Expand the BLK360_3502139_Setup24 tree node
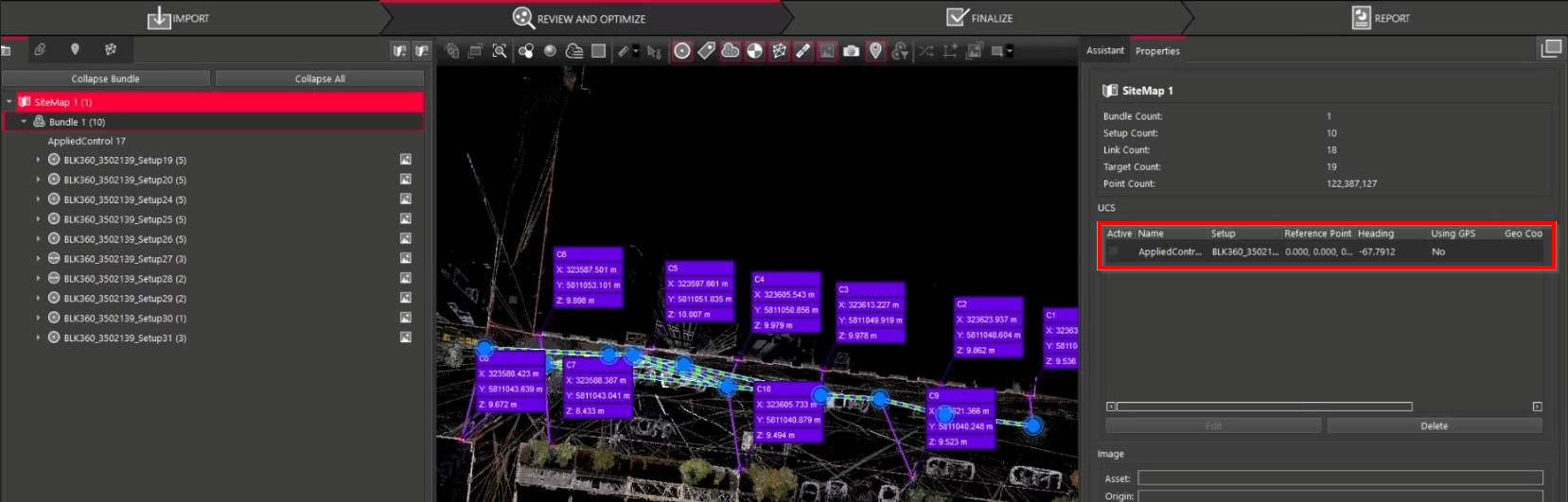The height and width of the screenshot is (502, 1568). pyautogui.click(x=38, y=199)
